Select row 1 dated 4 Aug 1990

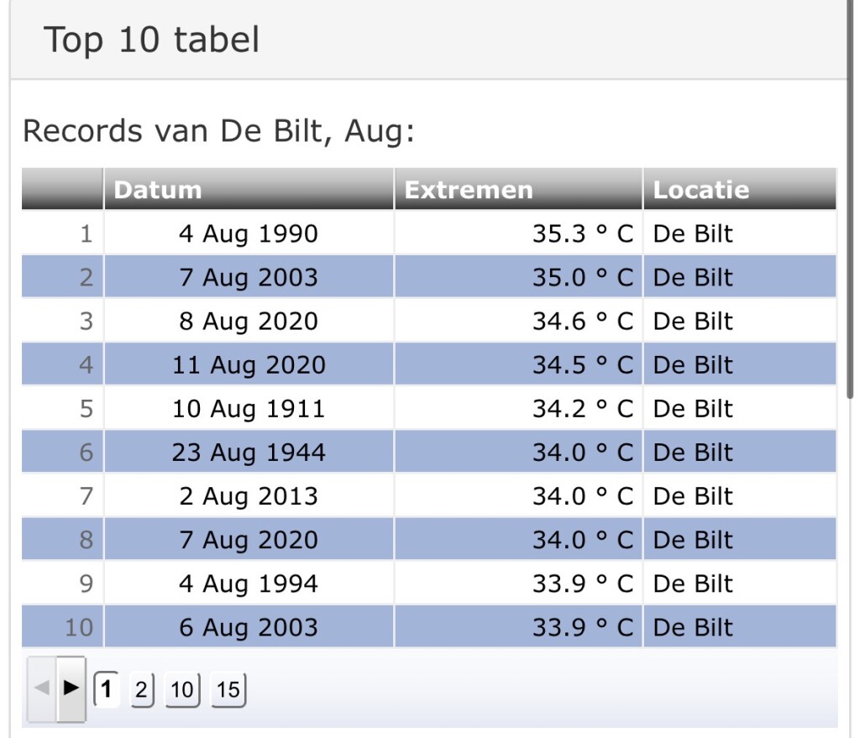click(x=429, y=233)
